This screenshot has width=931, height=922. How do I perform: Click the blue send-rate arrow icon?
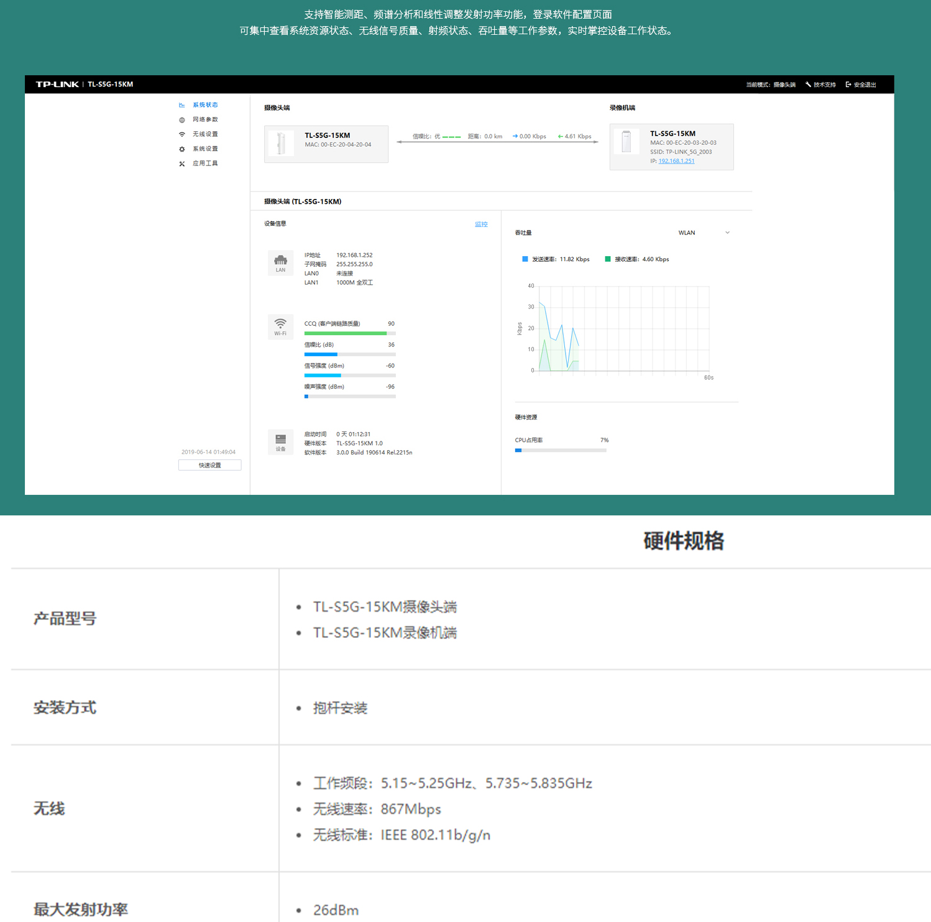coord(515,136)
